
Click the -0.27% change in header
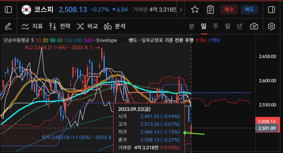(100, 10)
